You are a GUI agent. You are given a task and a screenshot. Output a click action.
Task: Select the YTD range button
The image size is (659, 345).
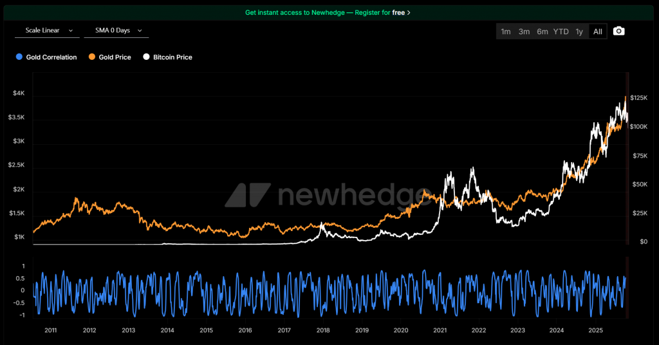click(561, 32)
